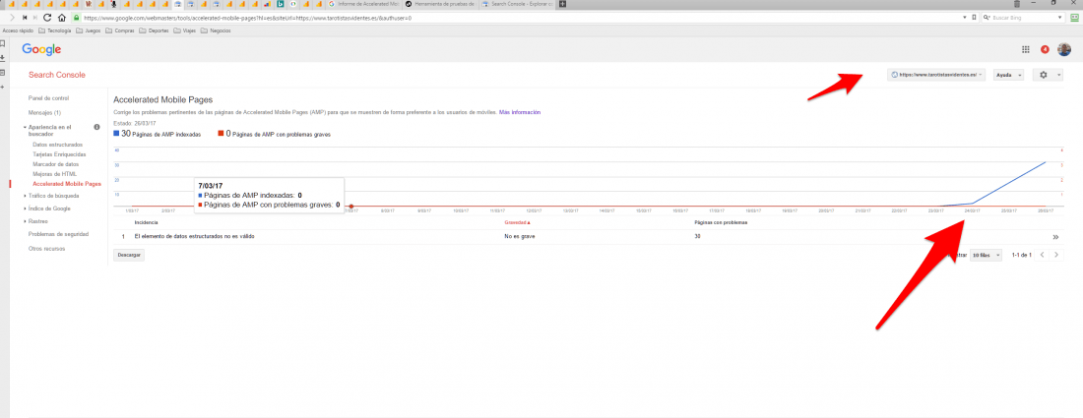The height and width of the screenshot is (418, 1083).
Task: Collapse the Apariencia en el buscador section
Action: tap(25, 127)
